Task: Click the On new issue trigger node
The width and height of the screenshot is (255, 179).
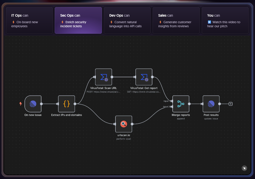Action: 33,104
